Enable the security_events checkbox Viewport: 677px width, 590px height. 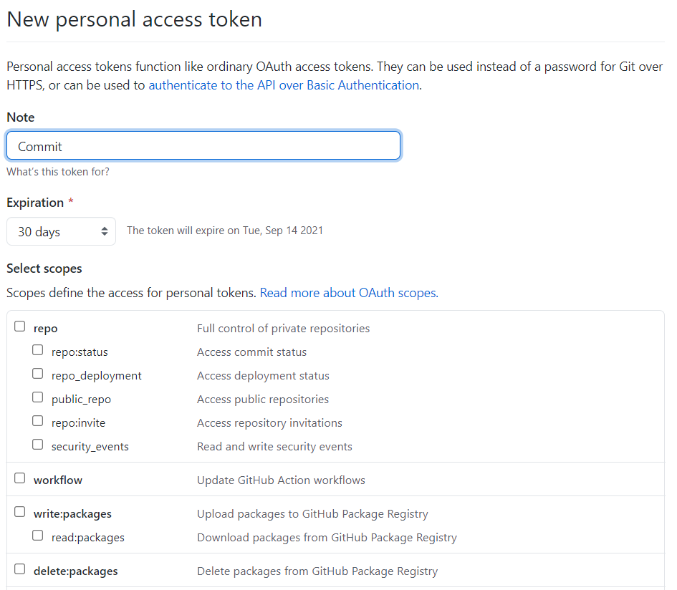(x=37, y=445)
